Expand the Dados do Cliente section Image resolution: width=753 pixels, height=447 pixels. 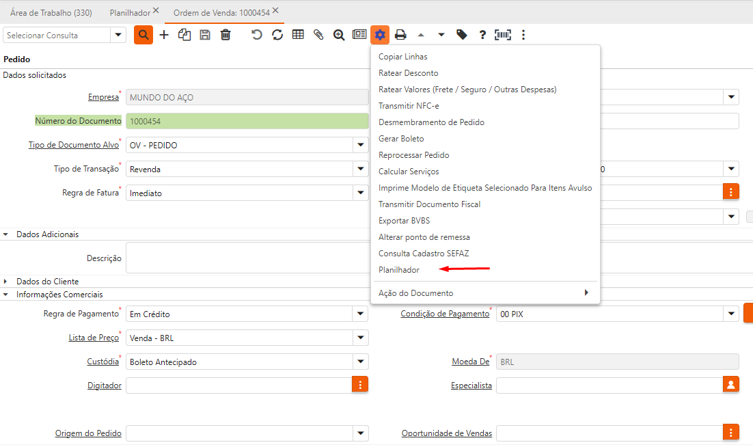tap(6, 282)
